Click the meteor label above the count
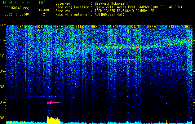Screen dimensions: 195x124 [x=44, y=10]
